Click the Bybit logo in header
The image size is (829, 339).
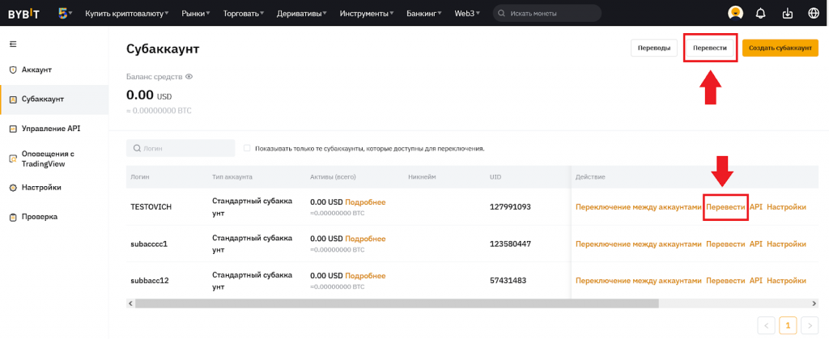[23, 14]
